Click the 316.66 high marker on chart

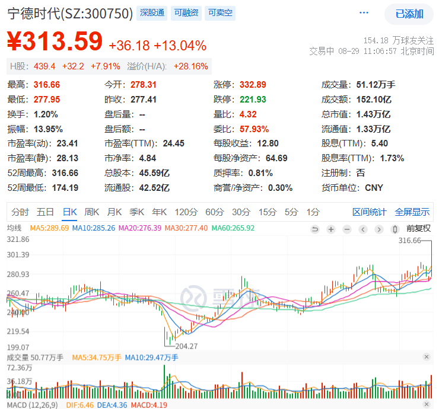[x=409, y=241]
